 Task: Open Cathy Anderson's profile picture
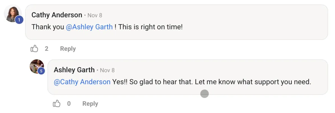pos(13,13)
